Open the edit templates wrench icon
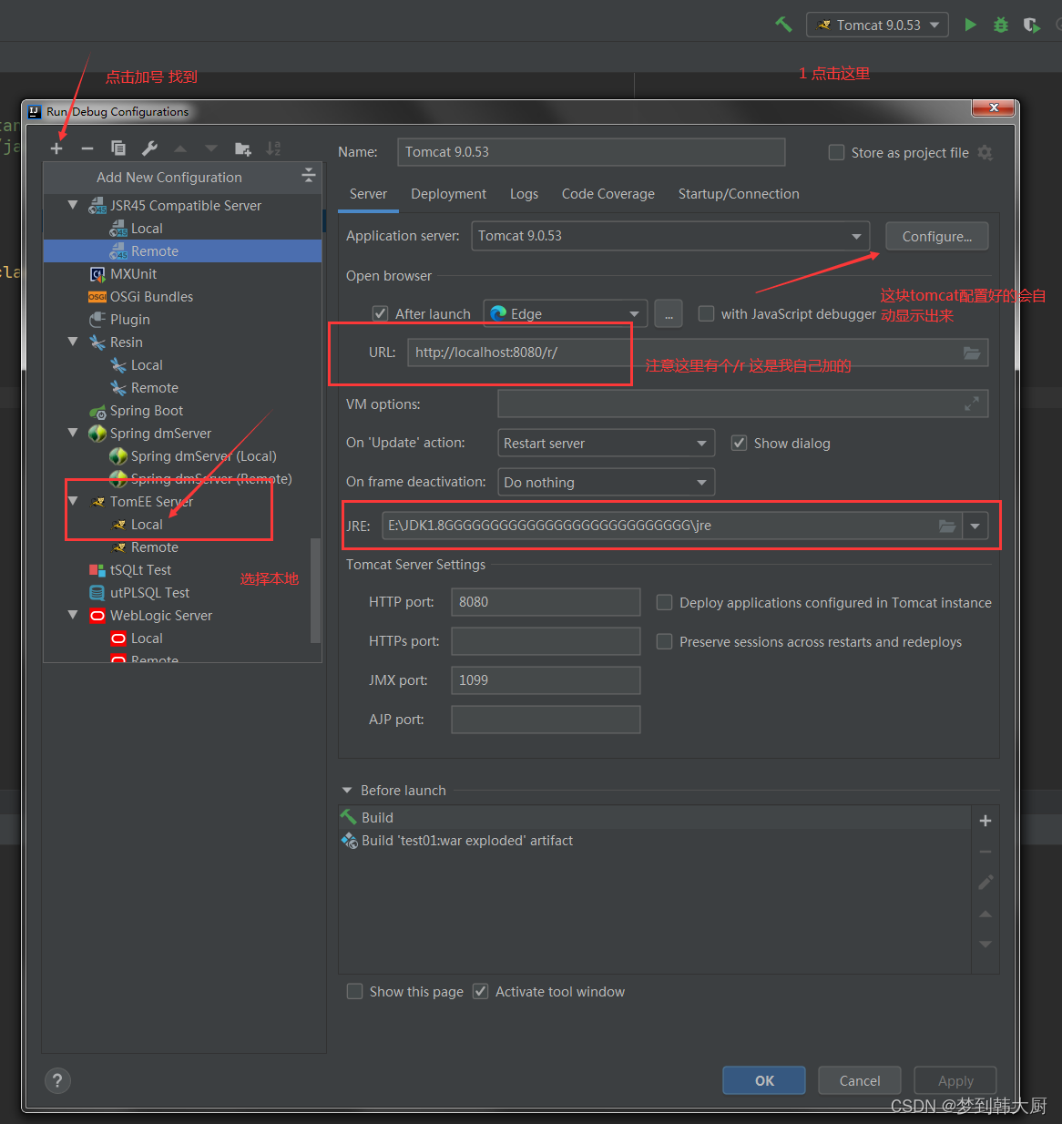This screenshot has height=1124, width=1062. [x=149, y=148]
